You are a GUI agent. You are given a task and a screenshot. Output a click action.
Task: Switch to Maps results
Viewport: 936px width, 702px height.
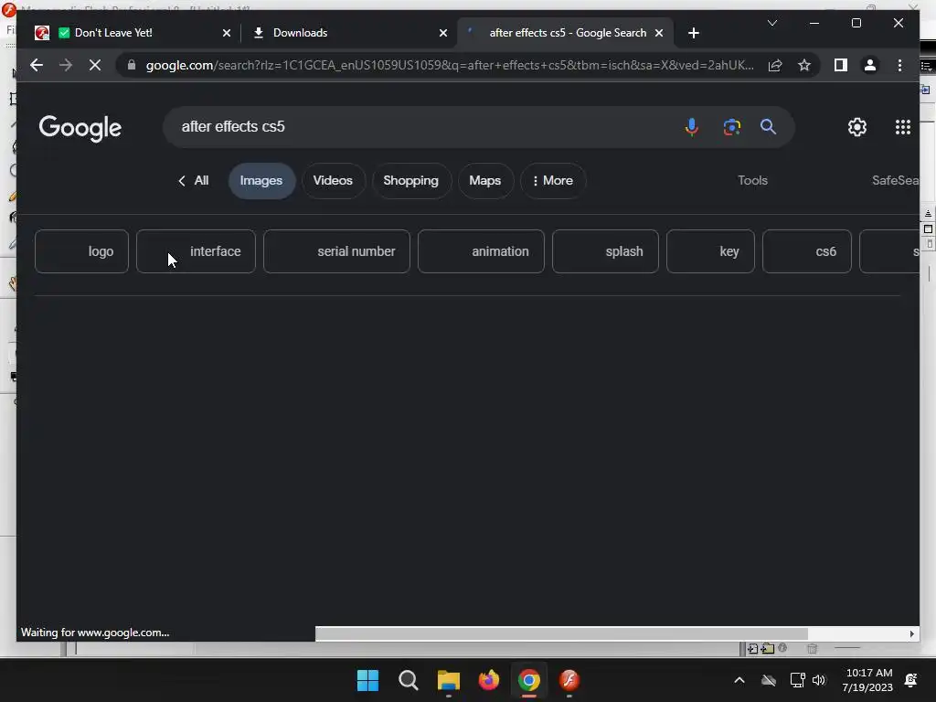pos(484,180)
